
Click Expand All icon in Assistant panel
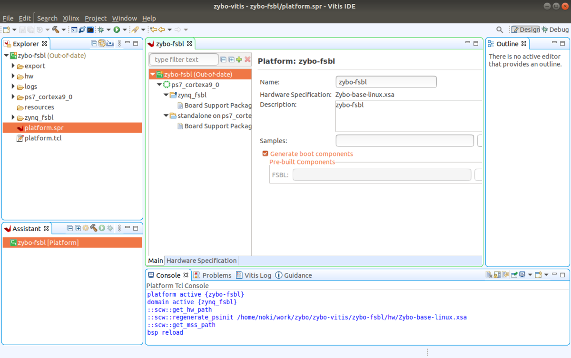point(78,228)
